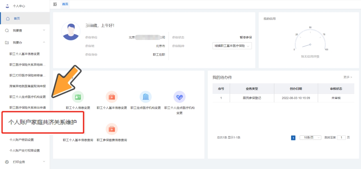Click the 跳转至第 page number input field
Image resolution: width=361 pixels, height=169 pixels.
[341, 137]
